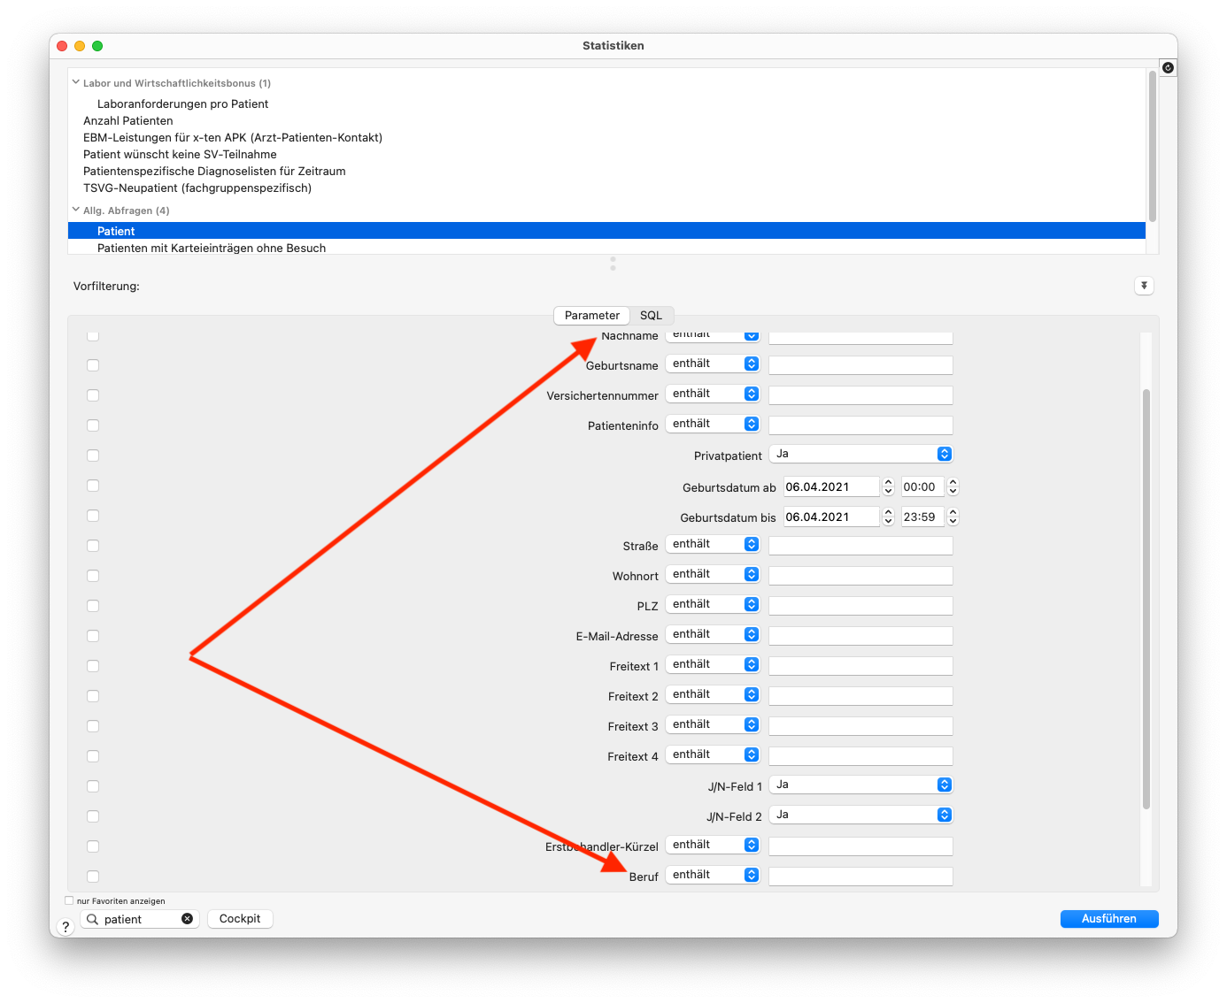Screen dimensions: 1227x1003
Task: Select Anzahl Patienten statistic
Action: tap(128, 120)
